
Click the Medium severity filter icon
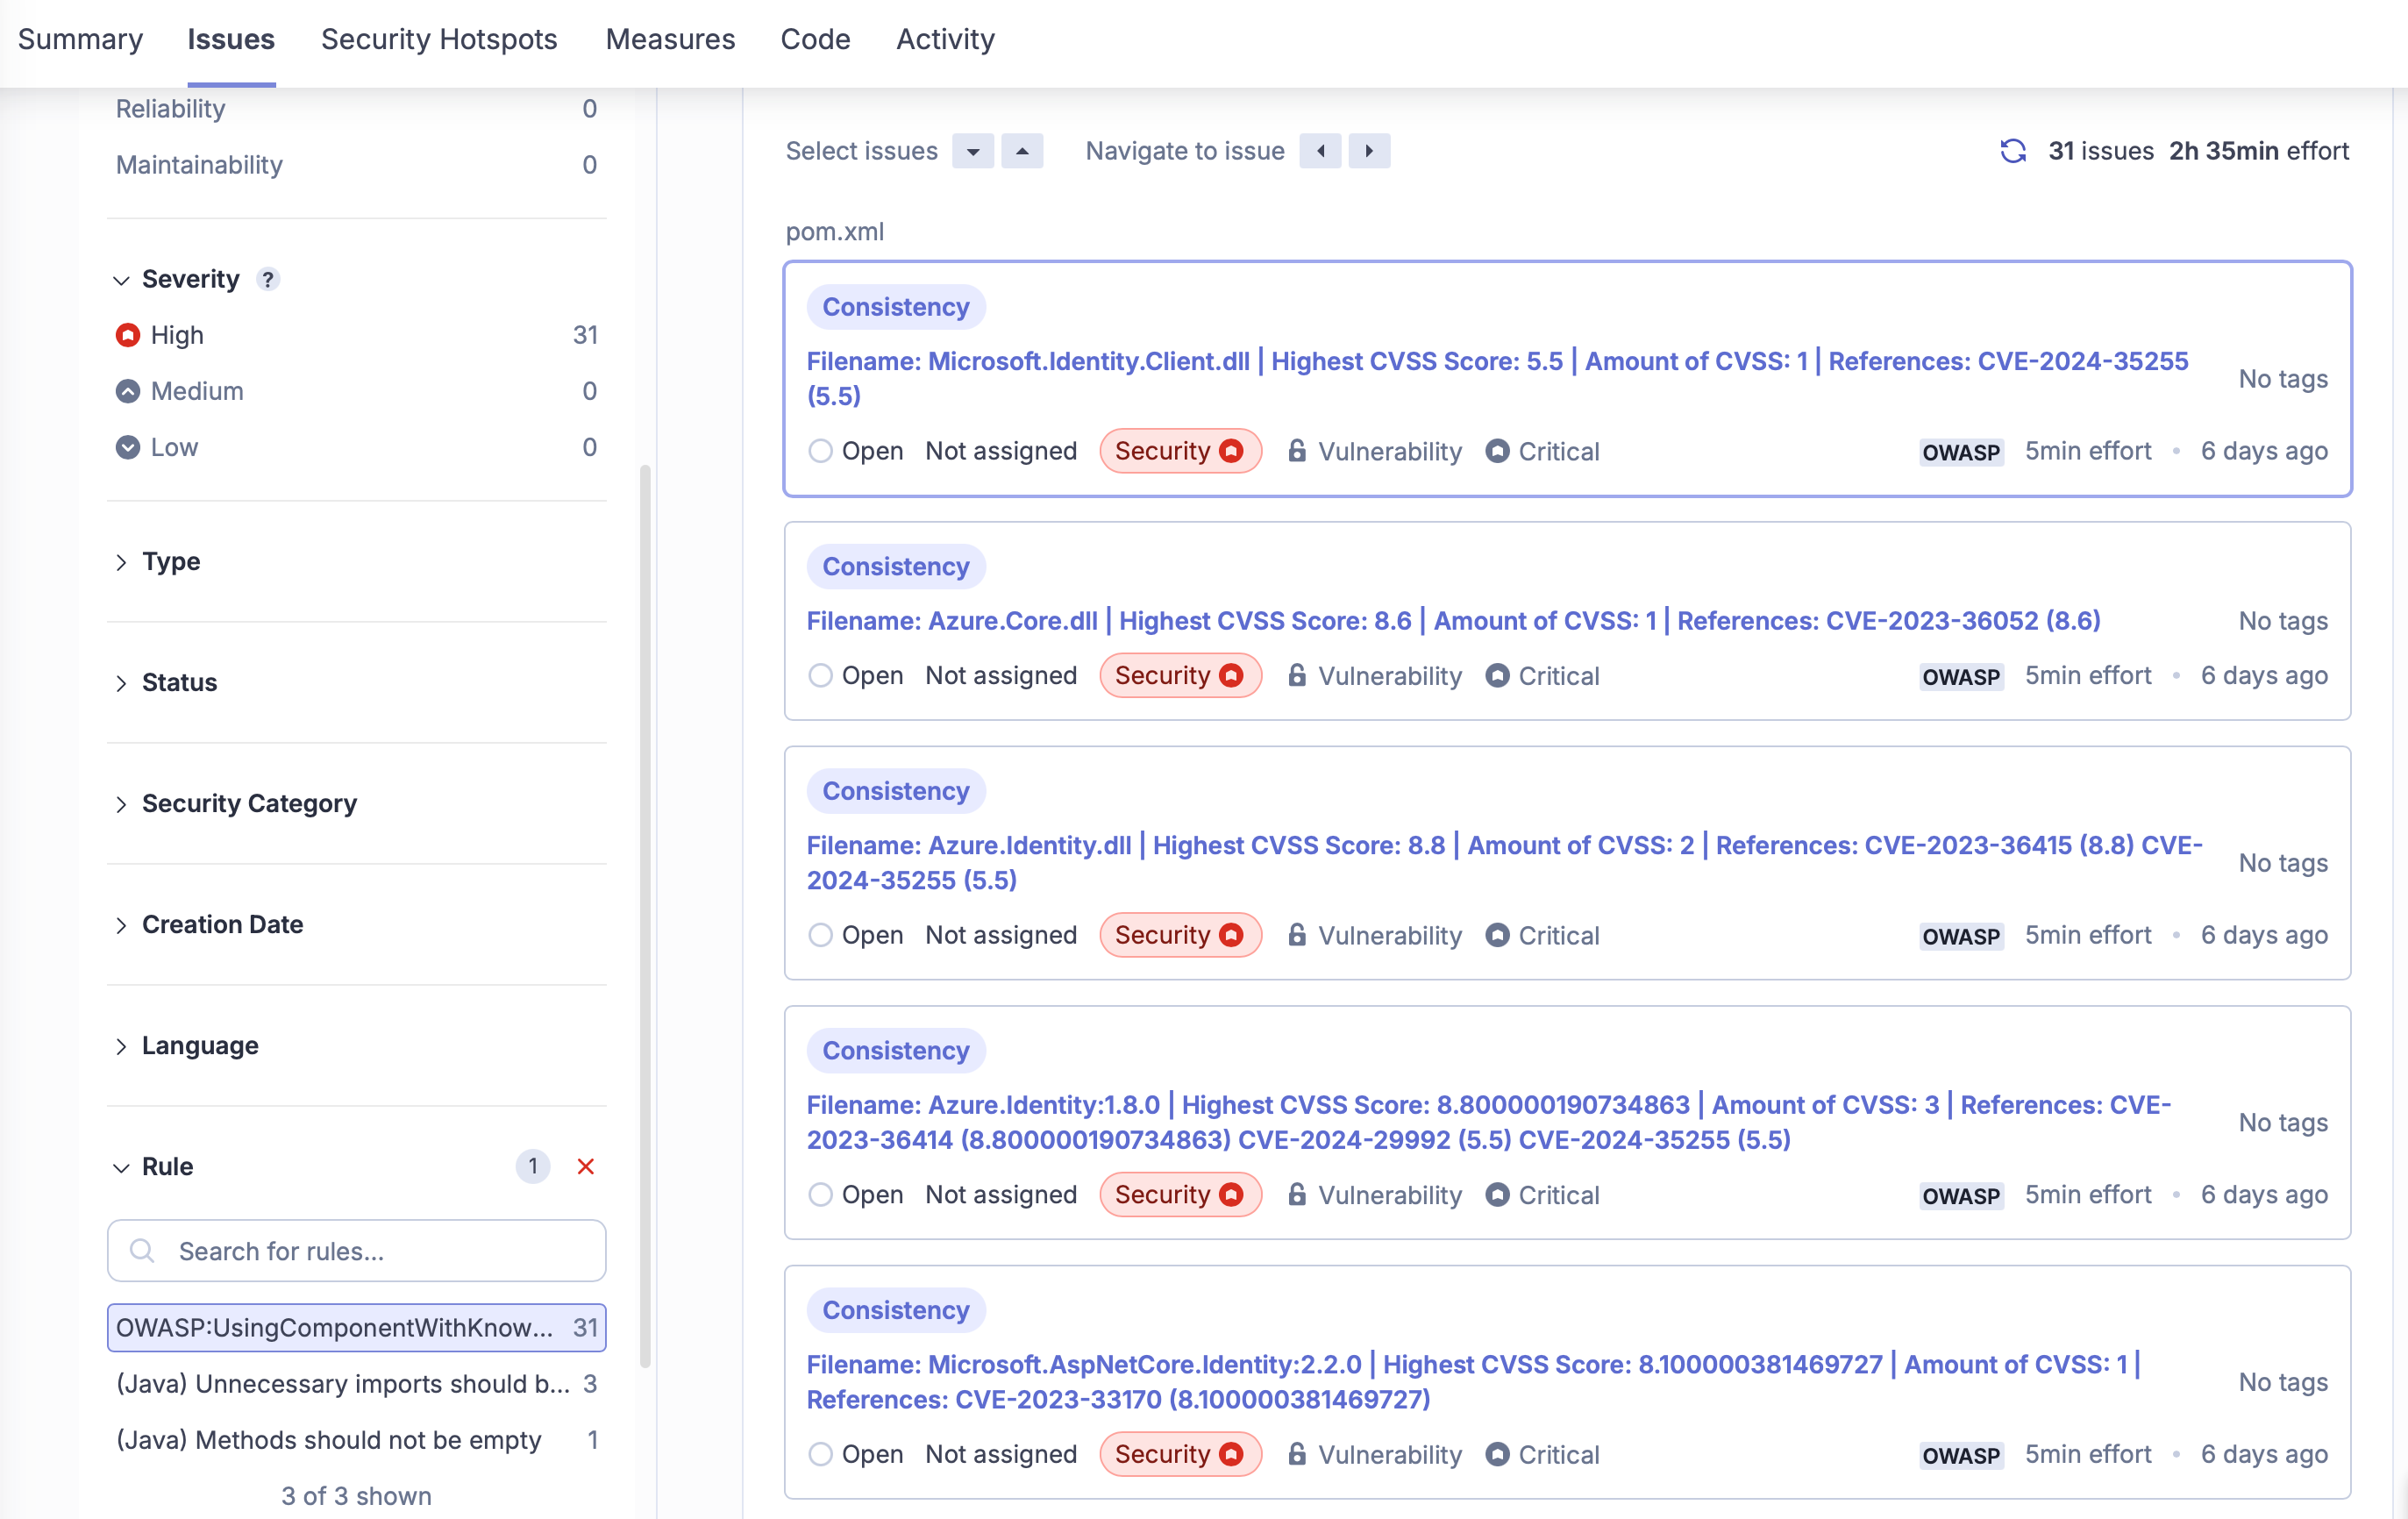[128, 391]
